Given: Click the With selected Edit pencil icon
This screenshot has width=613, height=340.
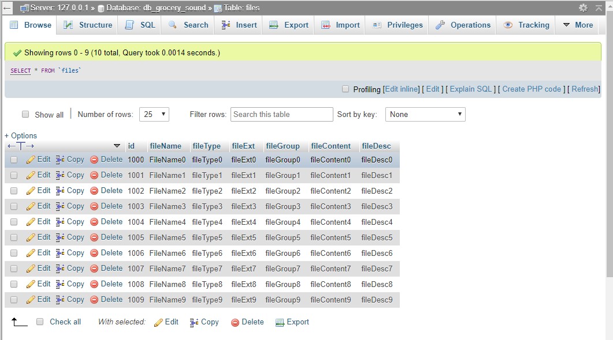Looking at the screenshot, I should (x=158, y=323).
